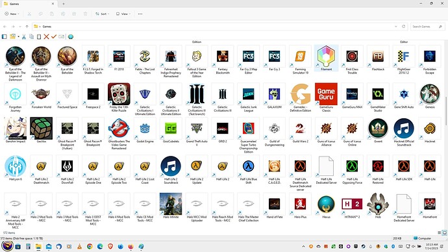Click the Ghostbusters Video Game Remastered icon
The image size is (448, 252).
pos(119,129)
